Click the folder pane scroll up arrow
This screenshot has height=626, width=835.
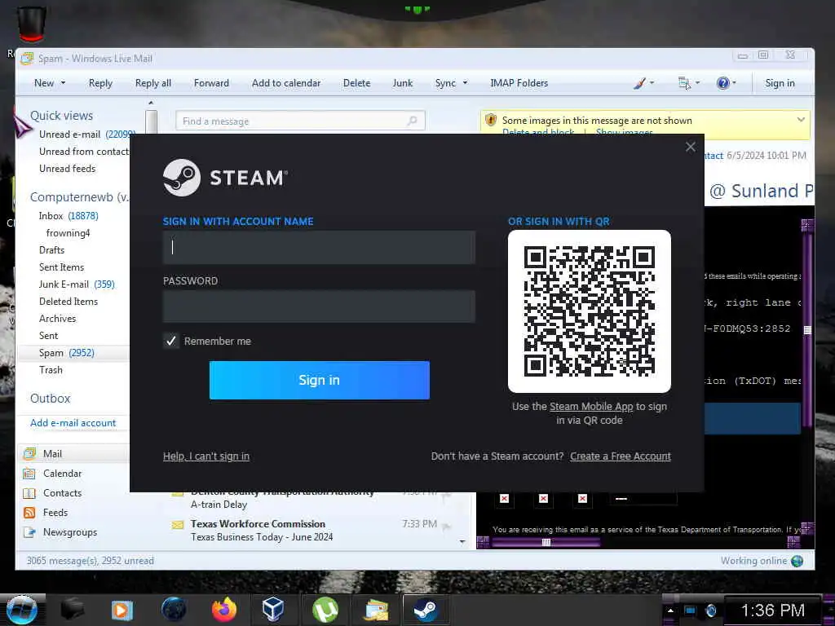click(x=151, y=103)
